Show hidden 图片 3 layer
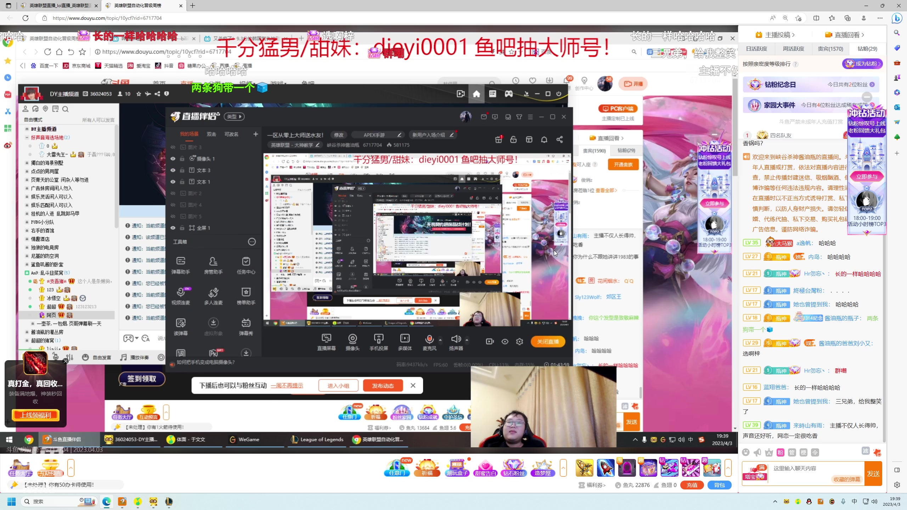This screenshot has width=907, height=510. click(x=173, y=147)
